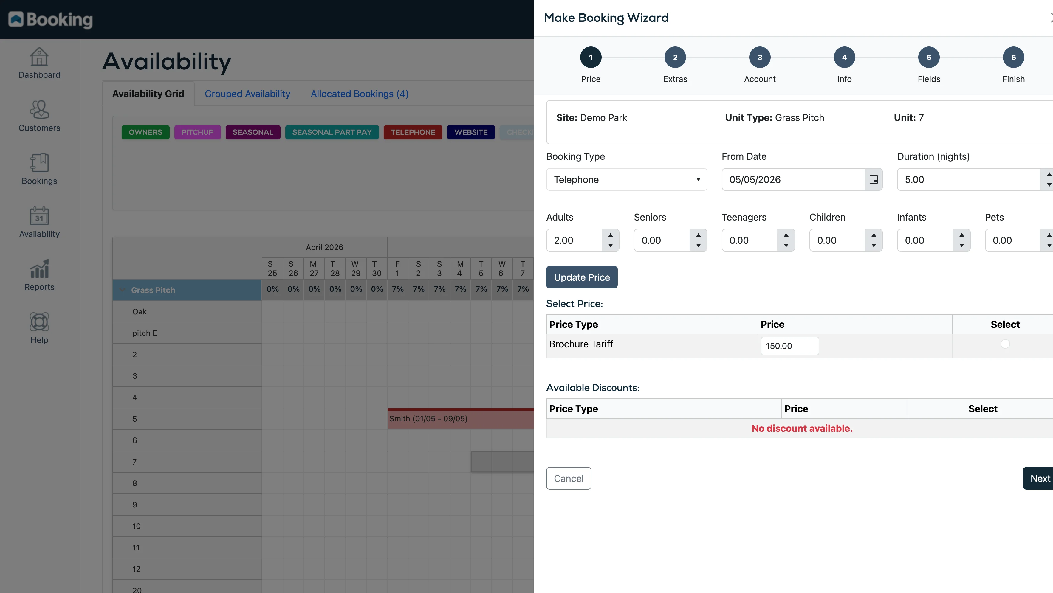Viewport: 1053px width, 593px height.
Task: Select the unit 10 row
Action: [x=187, y=526]
